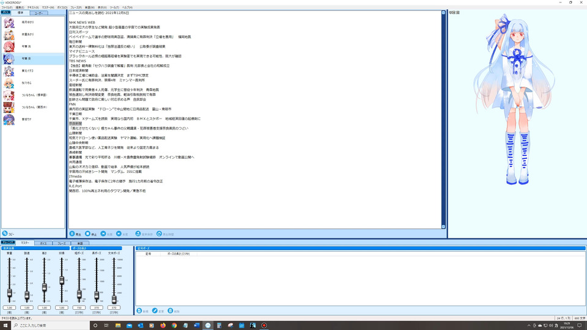This screenshot has width=587, height=330.
Task: Click the 変更 edit pause symbol icon
Action: pos(155,310)
